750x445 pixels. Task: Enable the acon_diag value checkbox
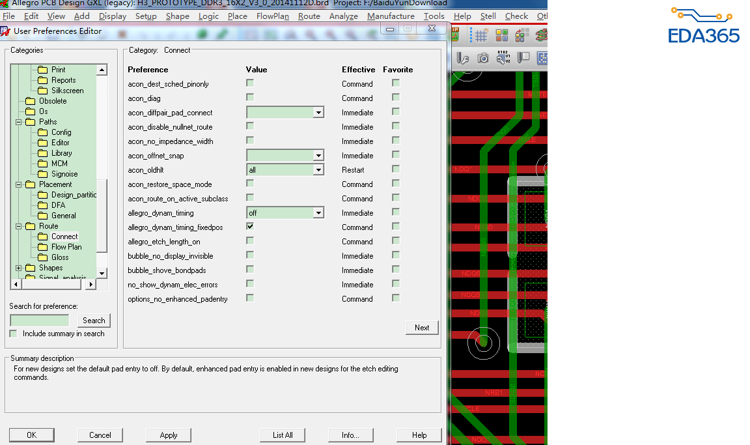pyautogui.click(x=250, y=98)
